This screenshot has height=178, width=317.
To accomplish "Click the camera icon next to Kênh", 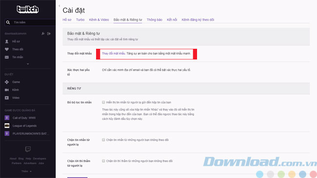I will [x=7, y=90].
